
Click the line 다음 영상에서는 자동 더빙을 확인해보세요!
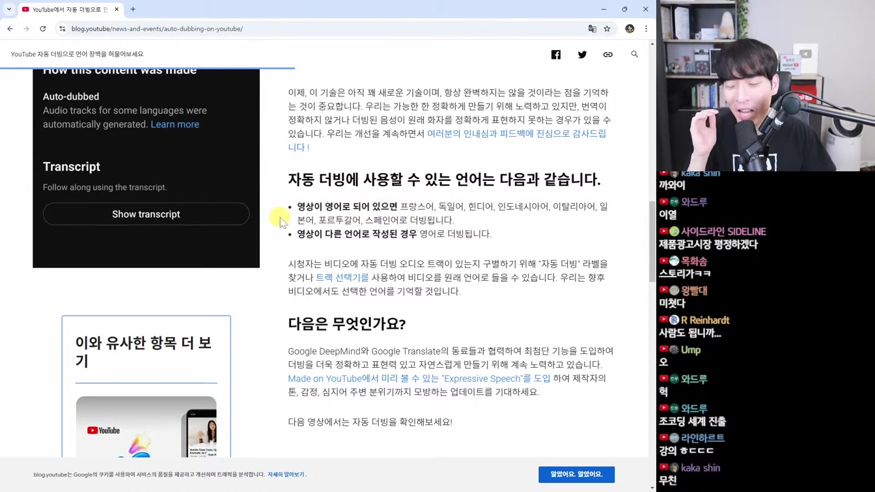[x=370, y=422]
